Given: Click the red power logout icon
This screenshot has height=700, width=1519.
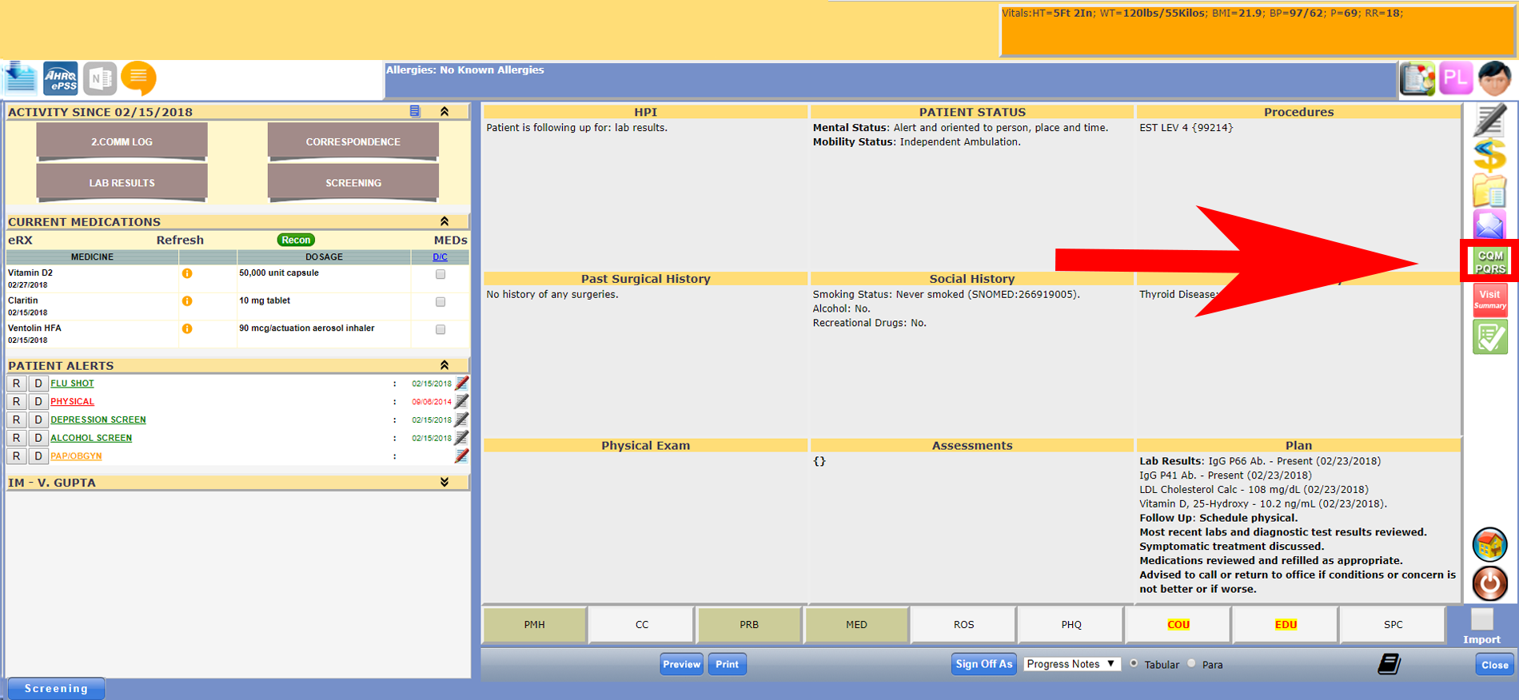Looking at the screenshot, I should tap(1489, 583).
